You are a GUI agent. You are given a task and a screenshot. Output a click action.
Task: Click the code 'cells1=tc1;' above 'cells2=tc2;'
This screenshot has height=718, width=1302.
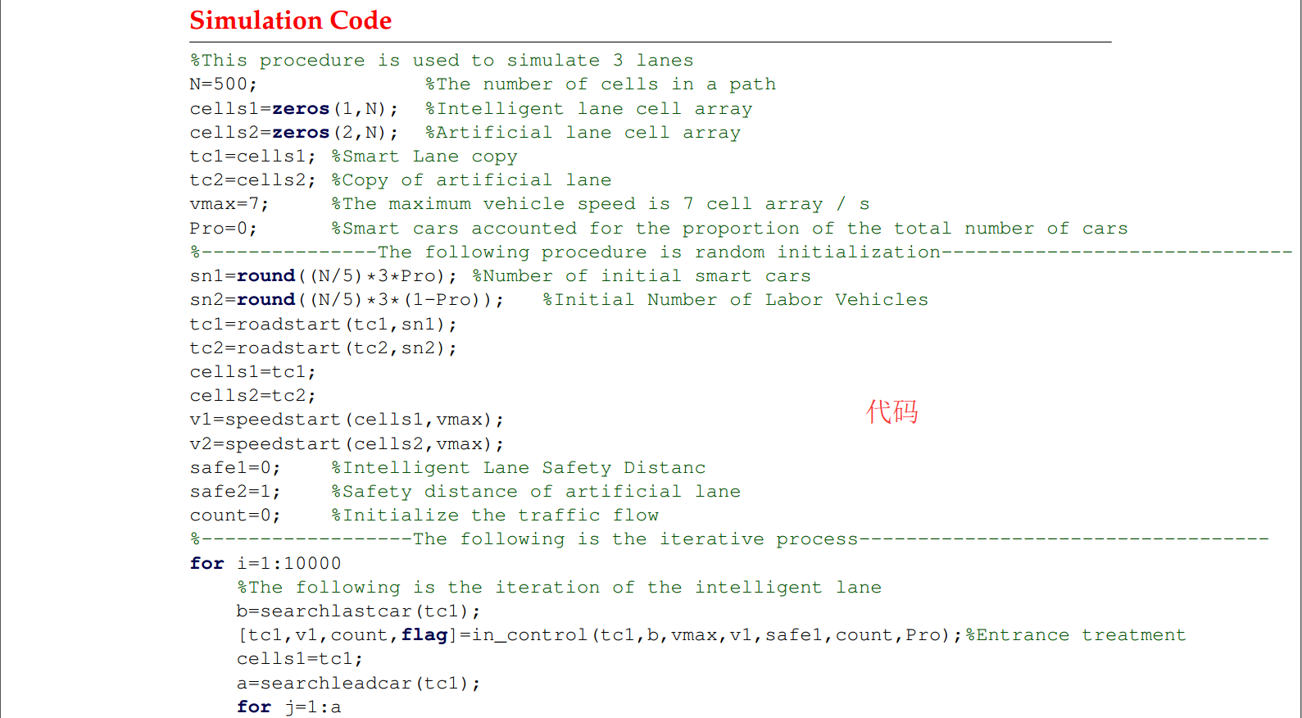point(252,372)
